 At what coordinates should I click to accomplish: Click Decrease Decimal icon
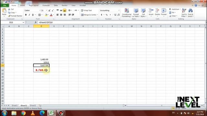tap(118, 15)
